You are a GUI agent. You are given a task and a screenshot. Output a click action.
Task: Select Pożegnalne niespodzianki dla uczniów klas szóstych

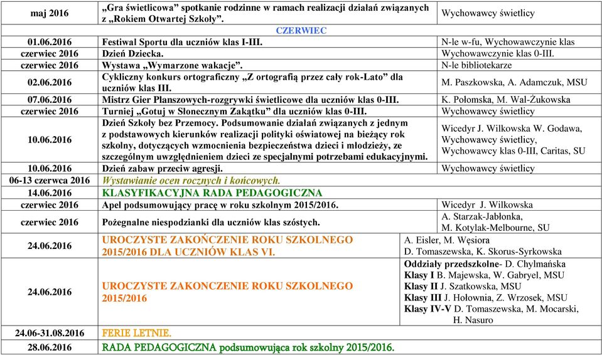tap(211, 222)
